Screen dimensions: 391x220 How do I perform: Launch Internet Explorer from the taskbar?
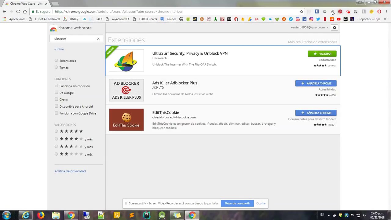(26, 215)
